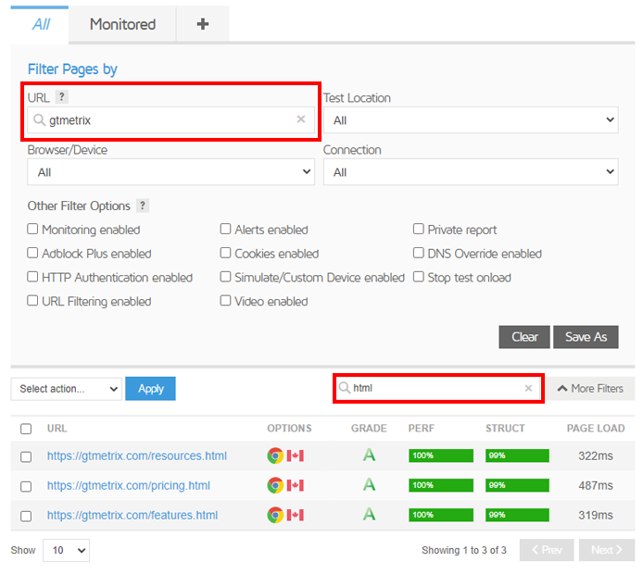Click features.html 100% performance bar
The width and height of the screenshot is (643, 574).
coord(441,515)
